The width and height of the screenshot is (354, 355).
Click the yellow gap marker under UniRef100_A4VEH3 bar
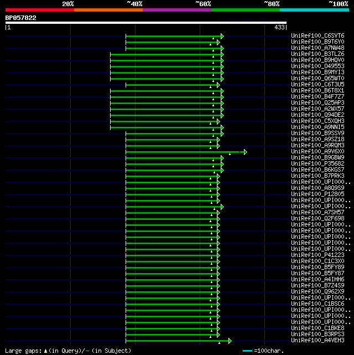pyautogui.click(x=219, y=343)
